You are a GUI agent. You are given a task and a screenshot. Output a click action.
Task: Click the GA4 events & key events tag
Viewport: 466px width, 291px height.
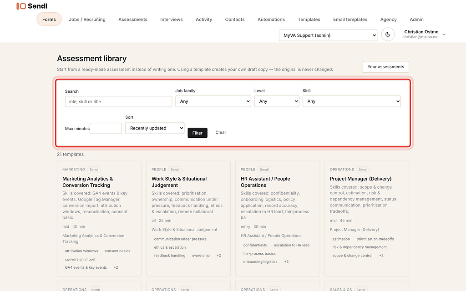[86, 267]
